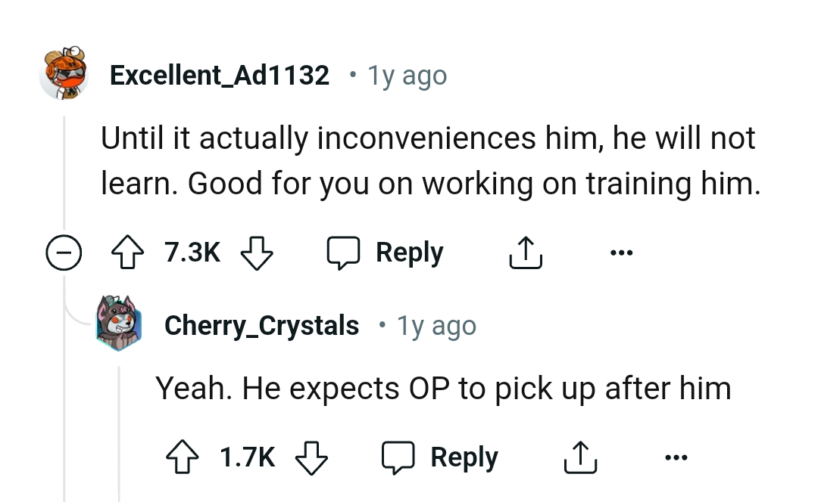Collapse the Excellent_Ad1132 comment thread
Viewport: 818px width, 502px height.
(62, 253)
